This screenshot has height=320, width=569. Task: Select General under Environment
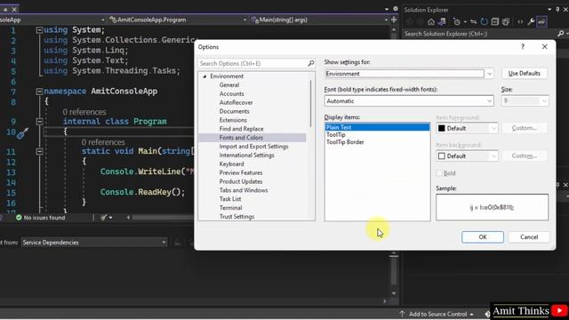tap(229, 85)
